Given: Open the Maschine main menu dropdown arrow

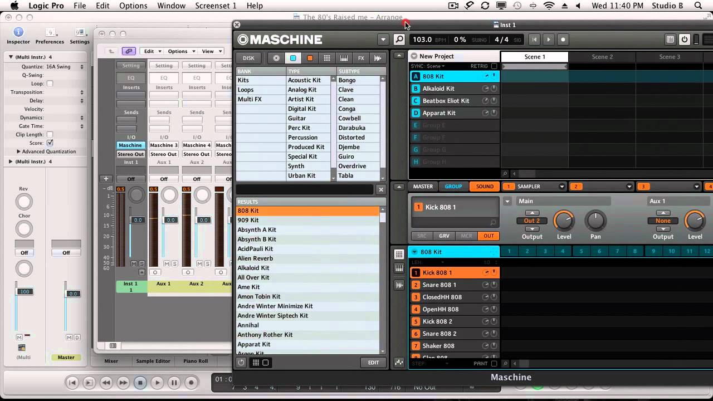Looking at the screenshot, I should click(383, 40).
